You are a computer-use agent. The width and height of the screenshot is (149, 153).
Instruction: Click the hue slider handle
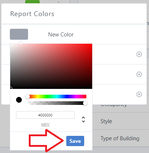click(28, 97)
